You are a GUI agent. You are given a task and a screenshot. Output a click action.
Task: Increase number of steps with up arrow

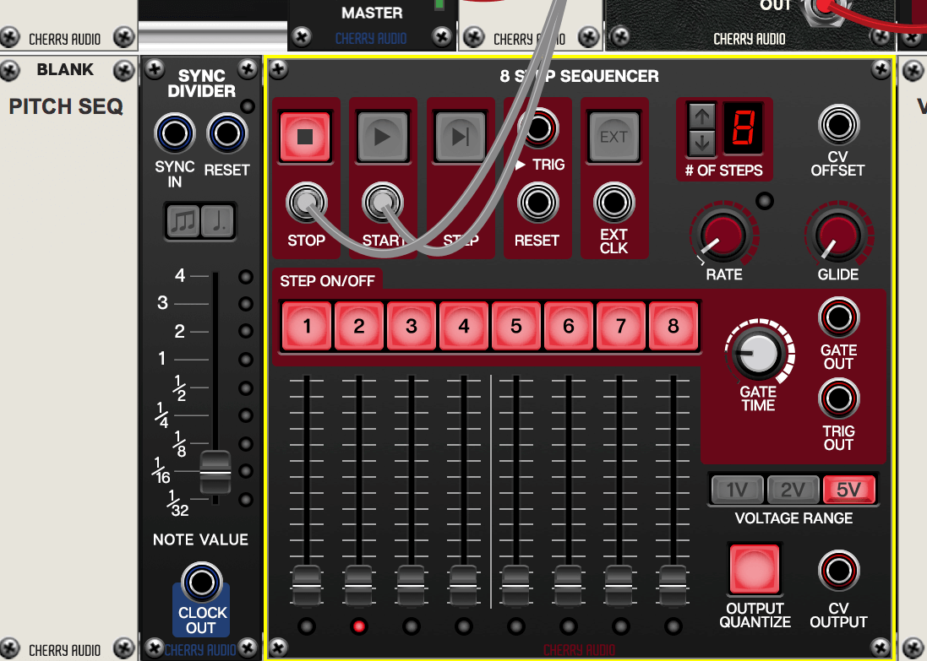click(x=701, y=116)
